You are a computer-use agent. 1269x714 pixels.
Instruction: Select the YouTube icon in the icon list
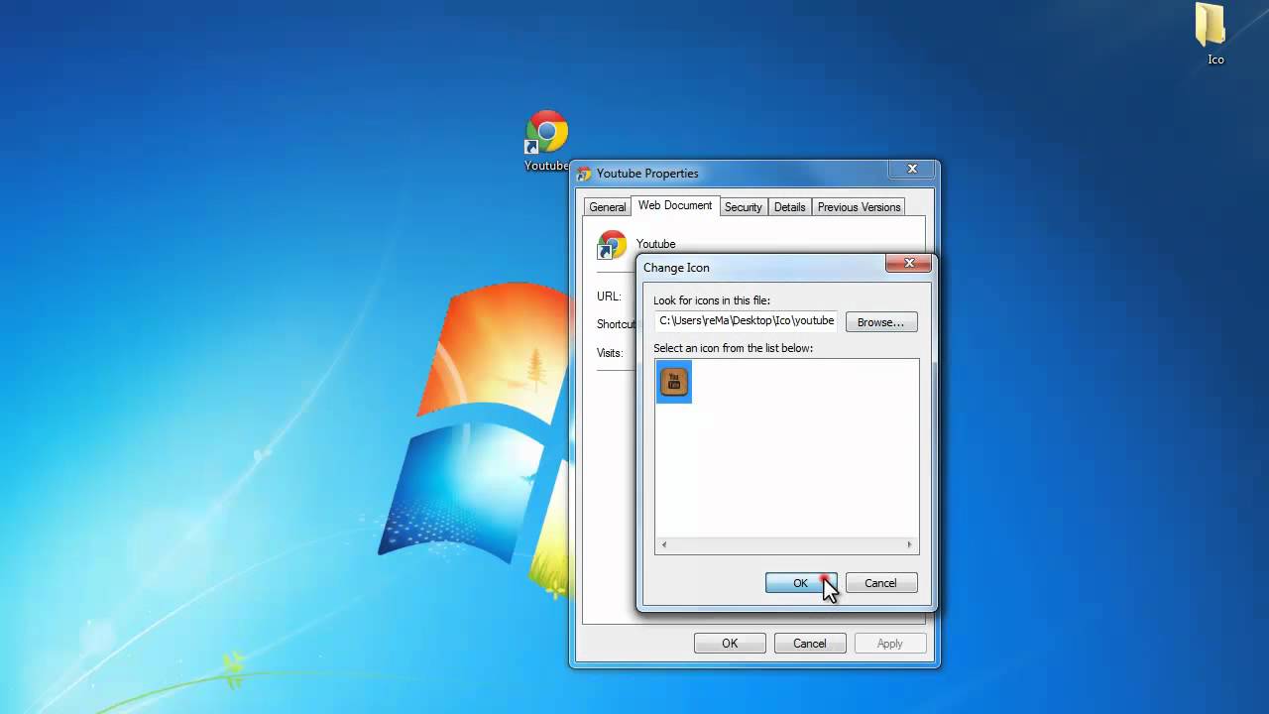(673, 382)
